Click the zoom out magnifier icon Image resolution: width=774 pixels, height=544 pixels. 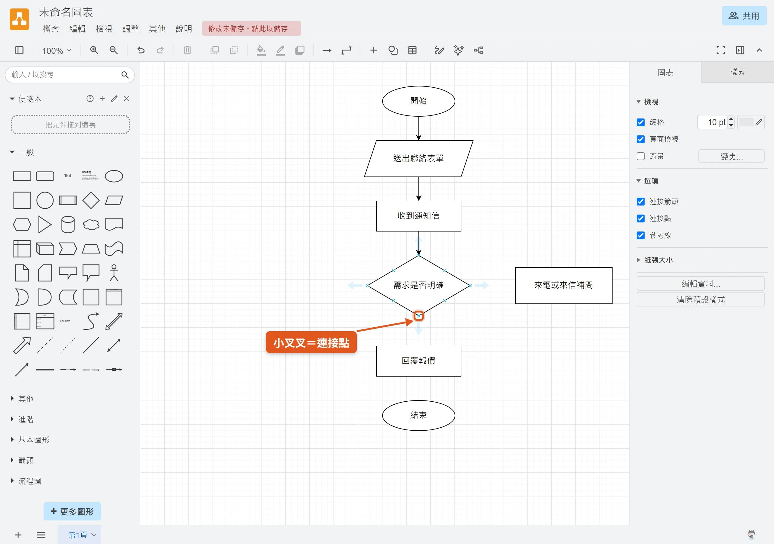(x=114, y=50)
